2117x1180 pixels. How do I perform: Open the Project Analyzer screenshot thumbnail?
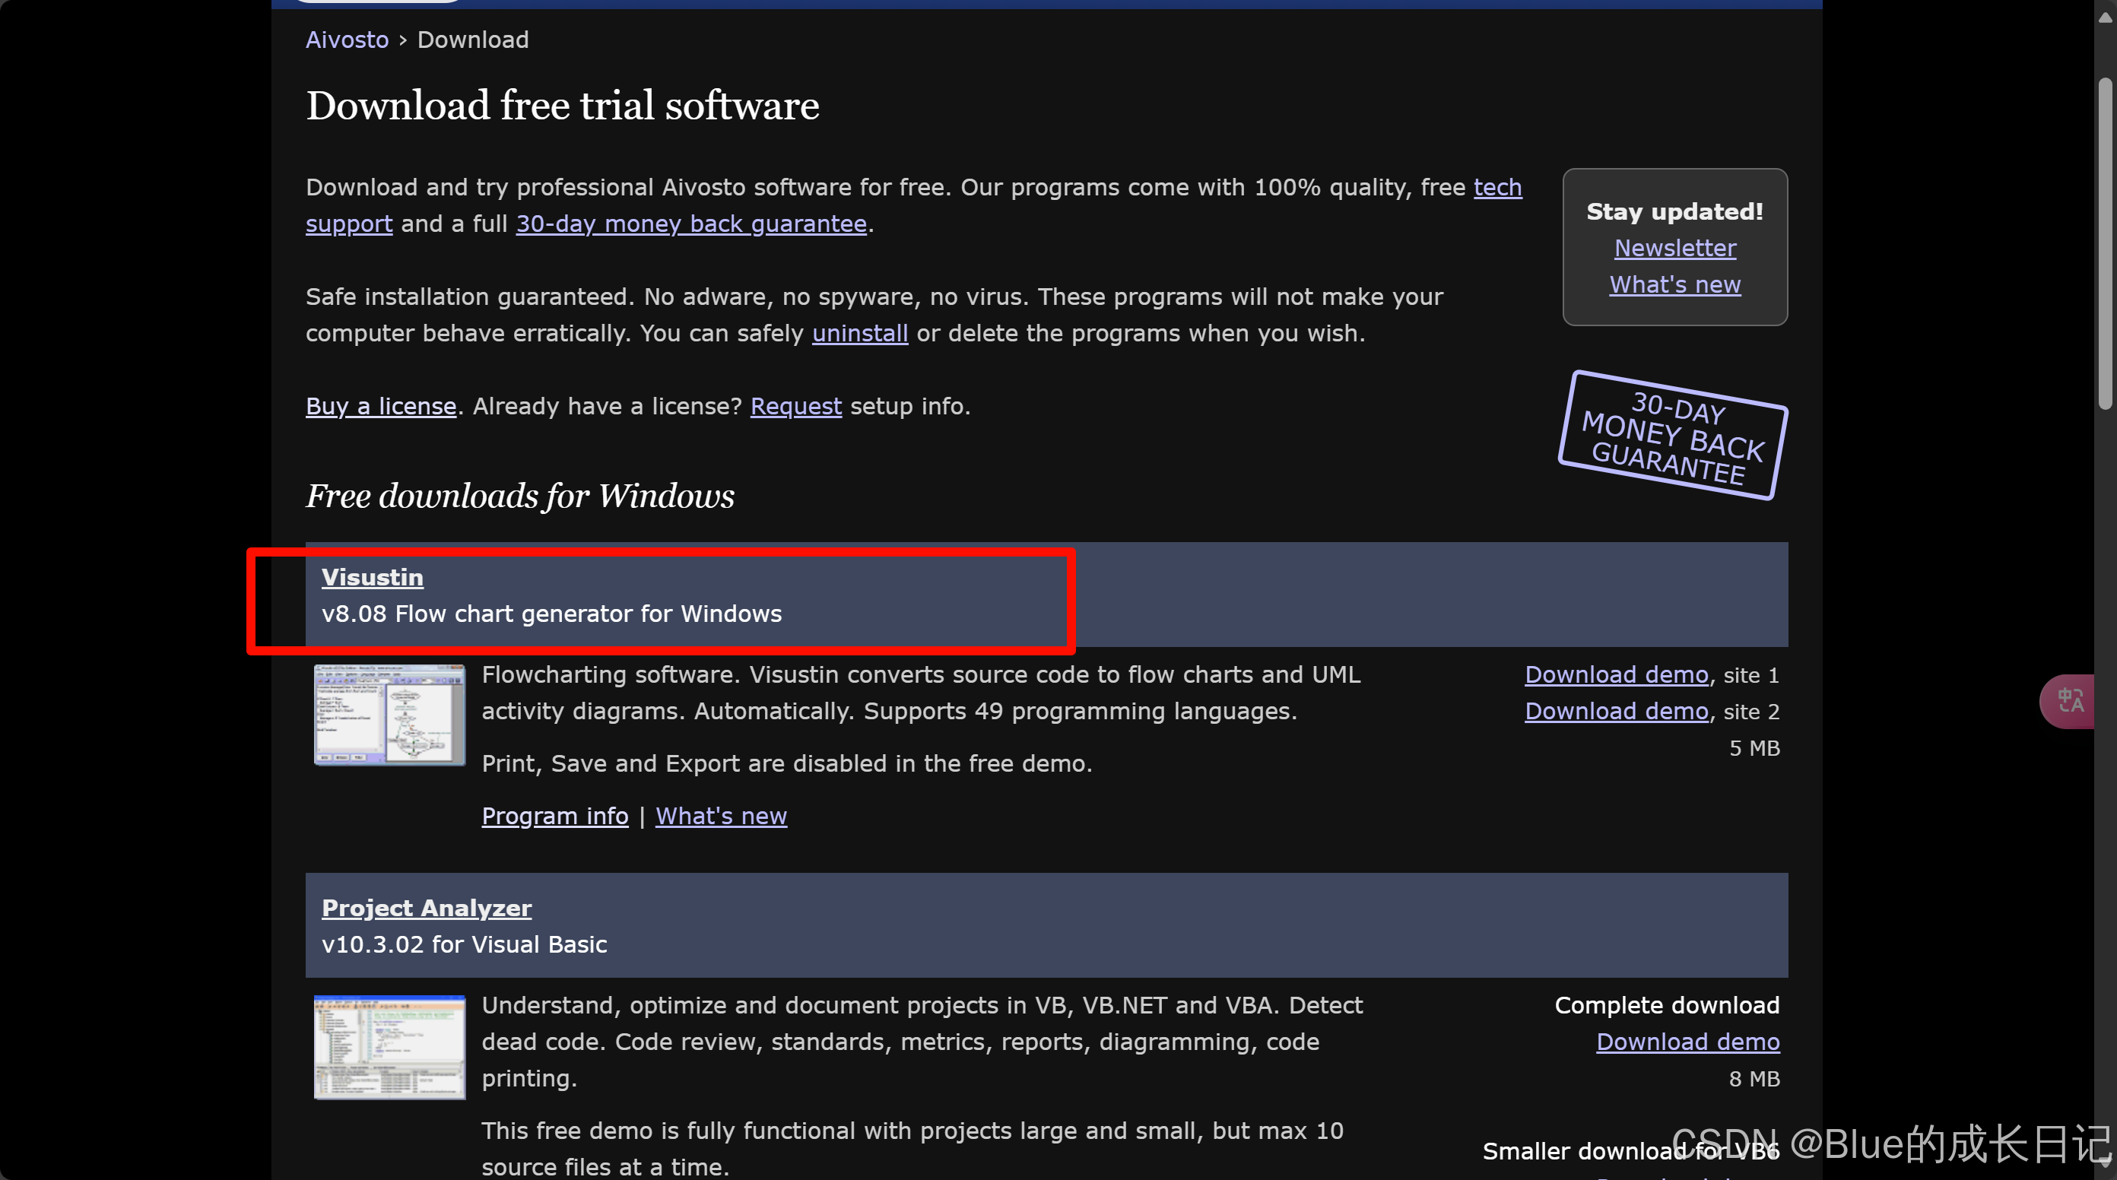[x=389, y=1046]
